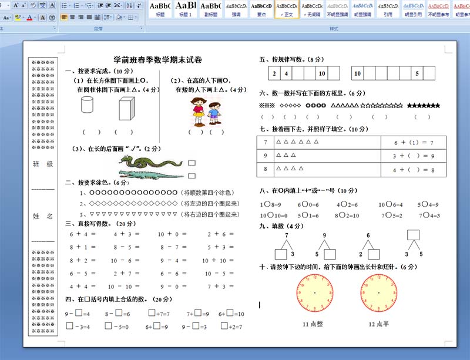
Task: Apply Distributed alignment
Action: click(98, 18)
